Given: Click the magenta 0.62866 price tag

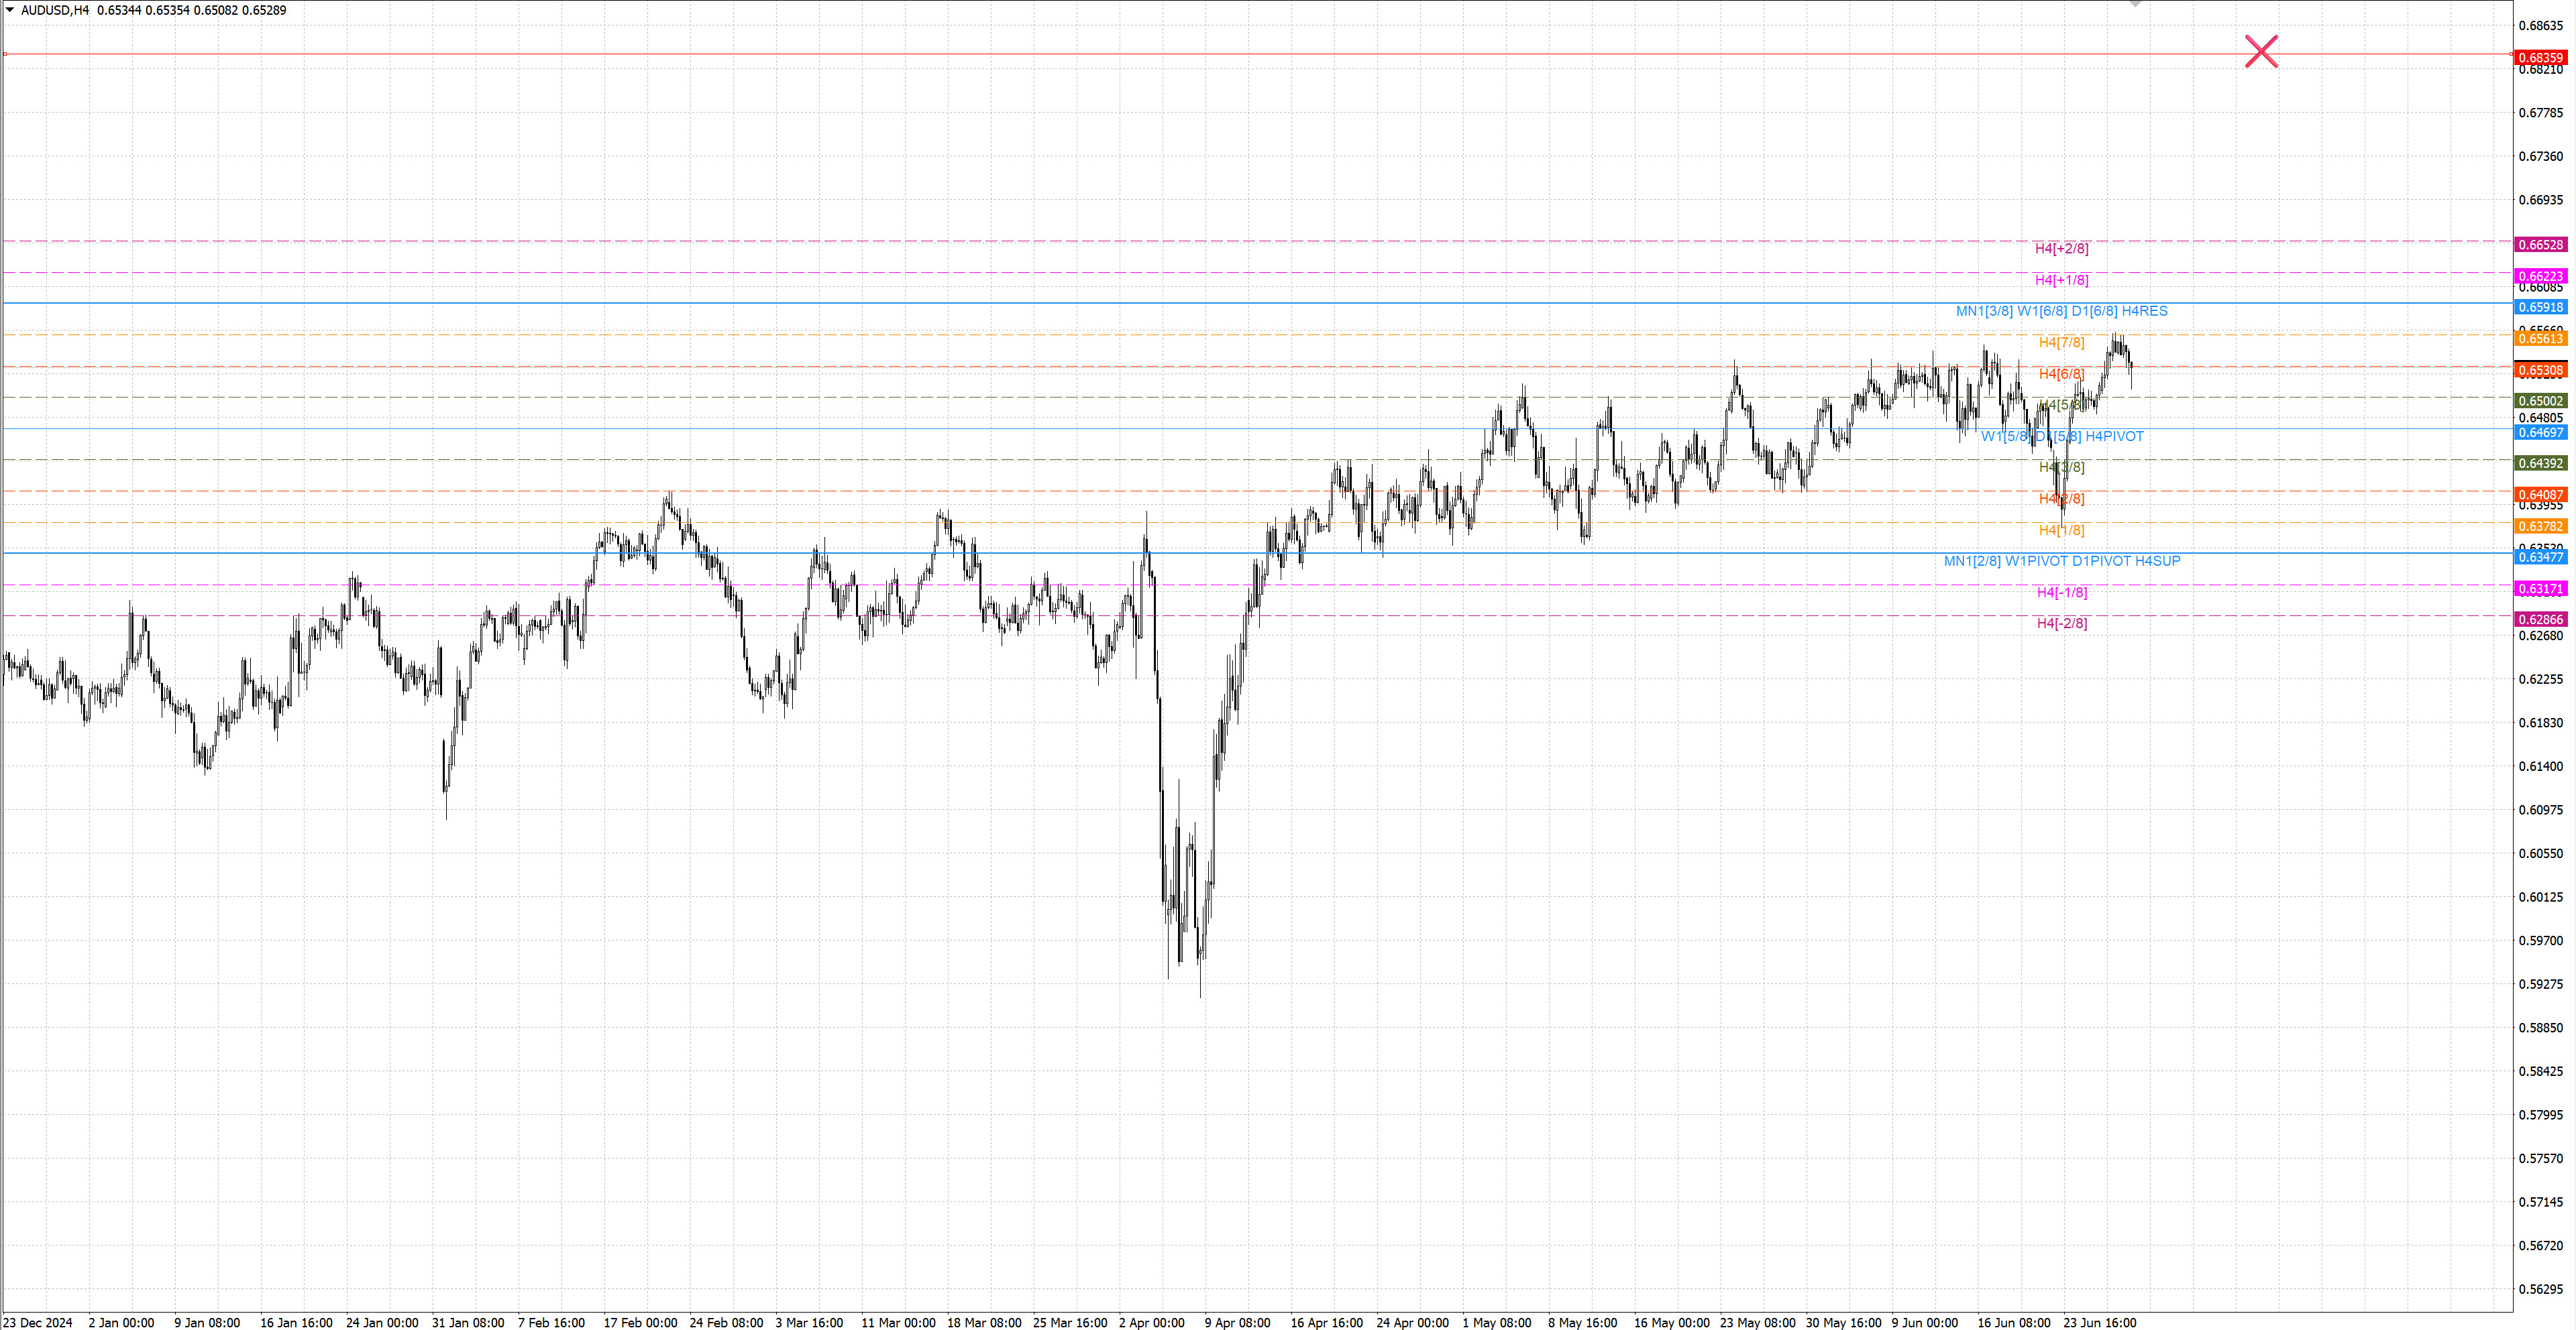Looking at the screenshot, I should [x=2540, y=619].
